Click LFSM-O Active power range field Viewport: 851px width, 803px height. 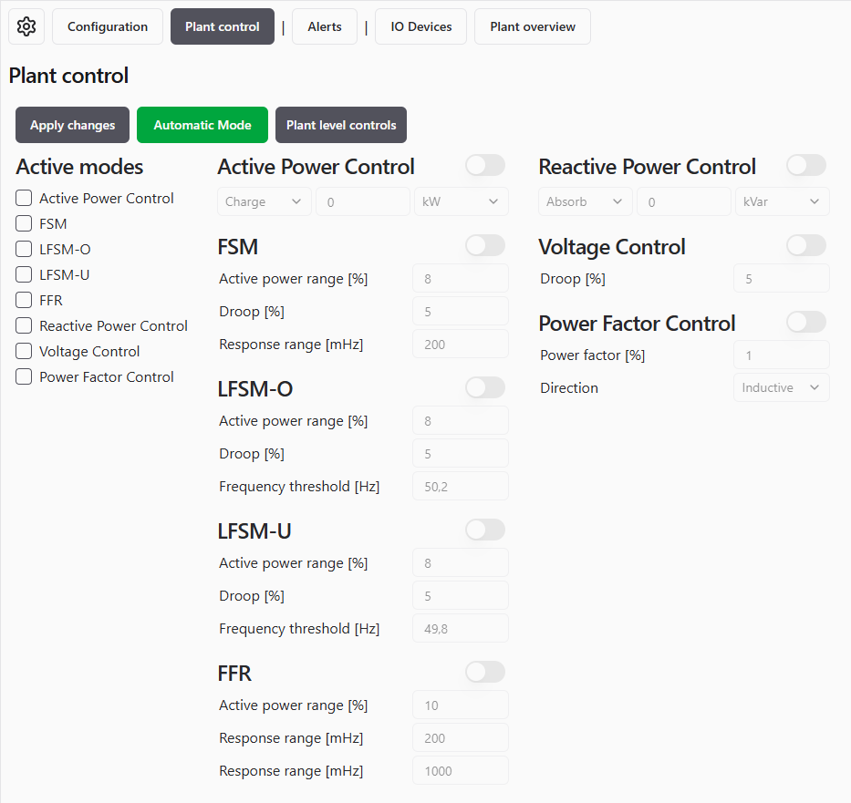[461, 421]
